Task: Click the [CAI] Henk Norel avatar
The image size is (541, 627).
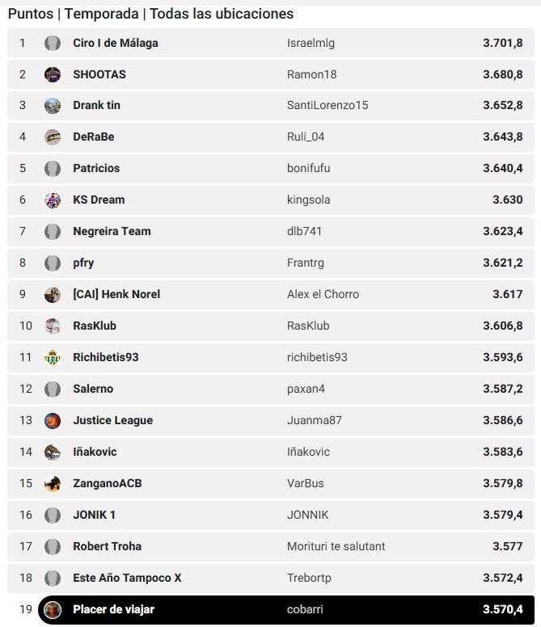Action: (53, 295)
